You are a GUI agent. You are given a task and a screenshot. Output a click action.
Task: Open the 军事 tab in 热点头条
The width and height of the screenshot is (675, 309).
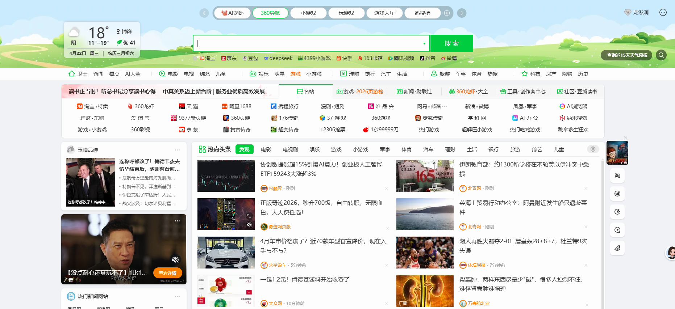point(385,149)
